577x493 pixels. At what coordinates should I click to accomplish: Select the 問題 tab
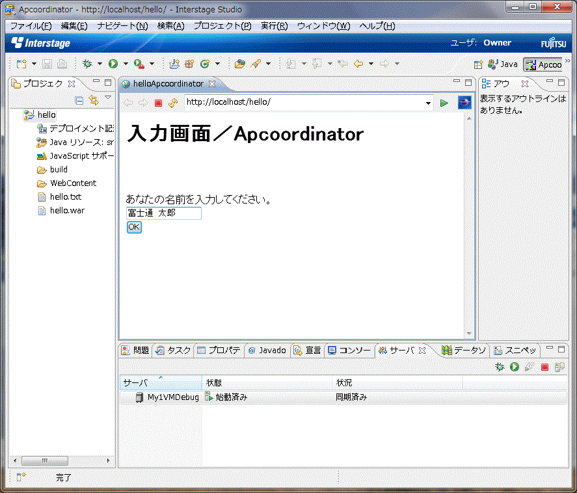pos(135,351)
